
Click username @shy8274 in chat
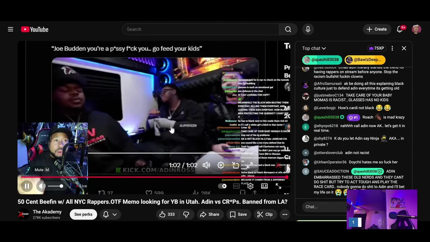pyautogui.click(x=323, y=138)
